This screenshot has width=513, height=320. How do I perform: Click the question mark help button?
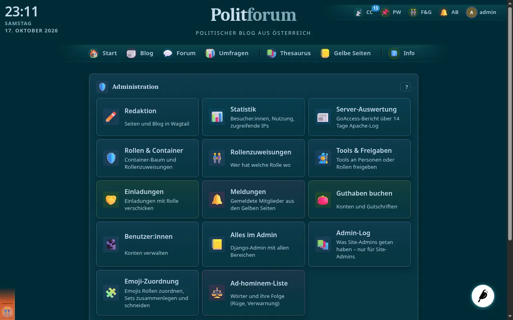click(x=406, y=87)
